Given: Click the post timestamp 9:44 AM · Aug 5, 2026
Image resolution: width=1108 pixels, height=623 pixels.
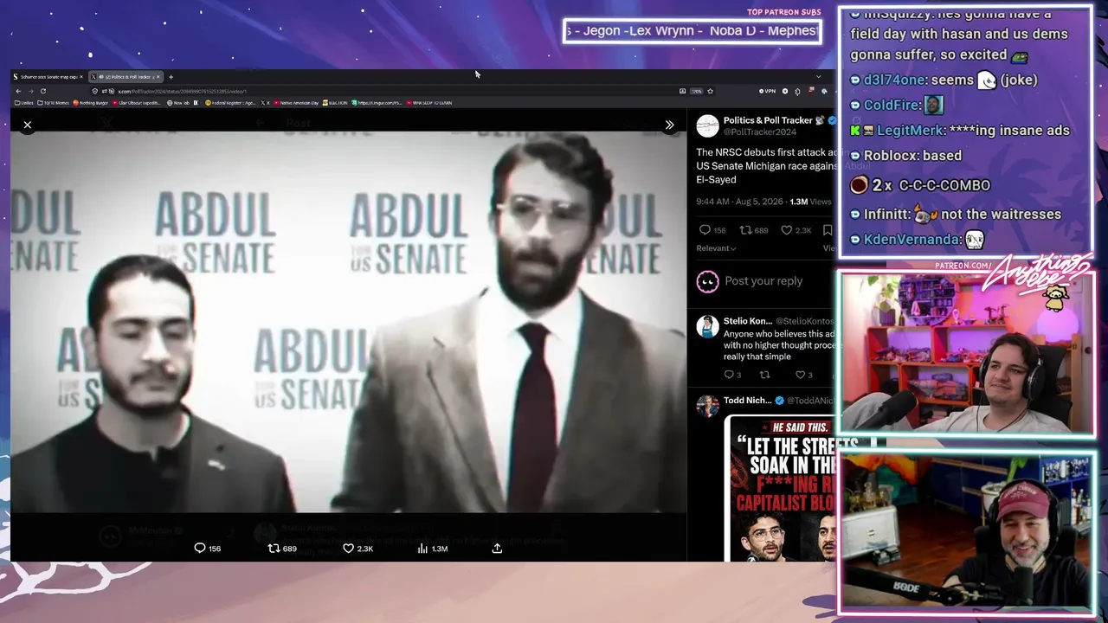Looking at the screenshot, I should [741, 202].
